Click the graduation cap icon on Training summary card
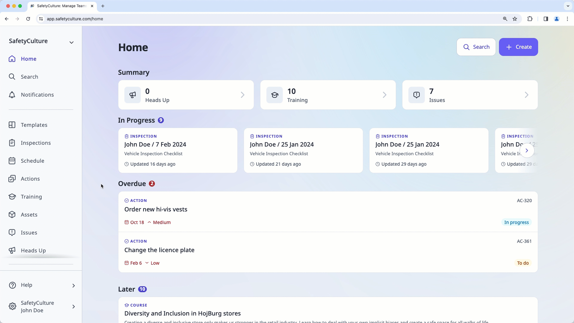Viewport: 574px width, 323px height. 274,95
